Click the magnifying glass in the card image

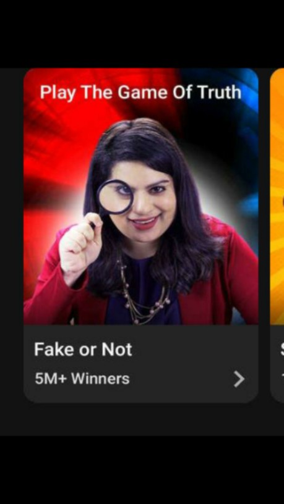(x=115, y=197)
